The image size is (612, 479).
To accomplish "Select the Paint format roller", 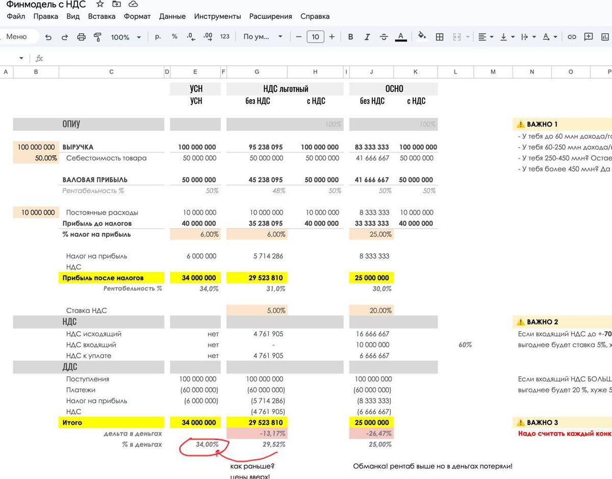I will (x=97, y=37).
